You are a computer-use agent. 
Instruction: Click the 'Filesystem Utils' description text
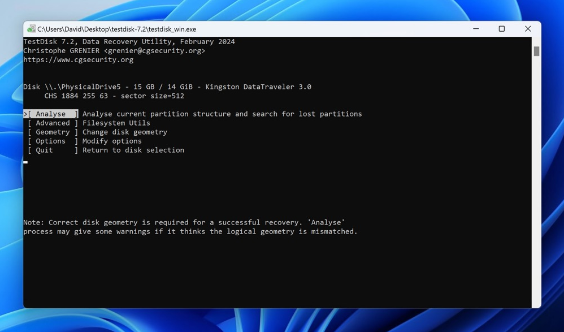pos(116,123)
